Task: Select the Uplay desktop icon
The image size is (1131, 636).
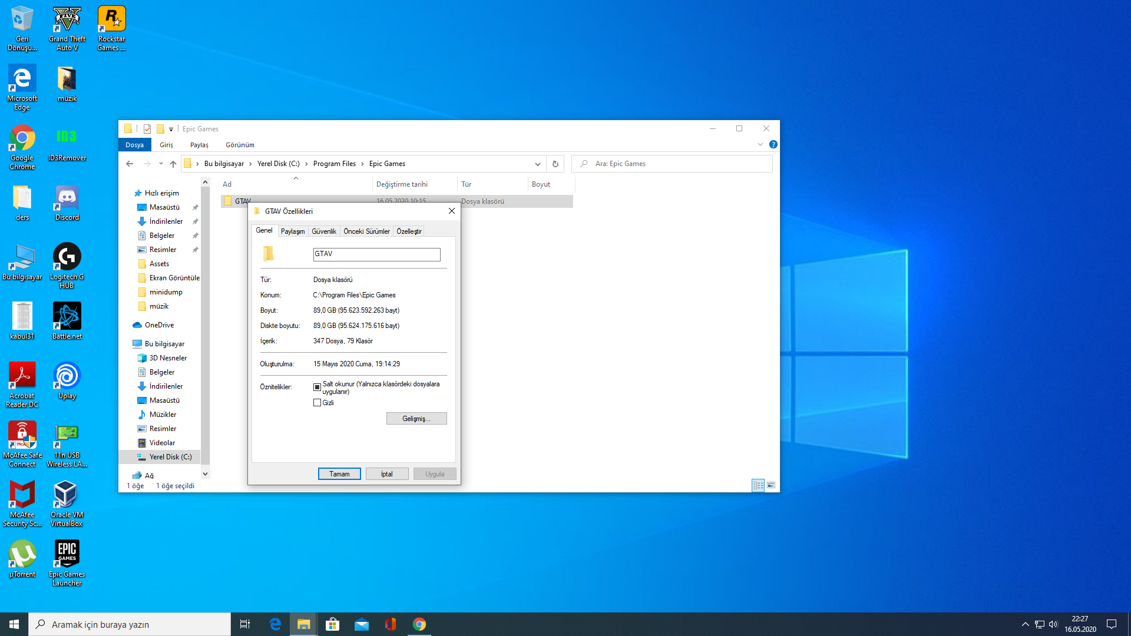Action: pyautogui.click(x=67, y=381)
